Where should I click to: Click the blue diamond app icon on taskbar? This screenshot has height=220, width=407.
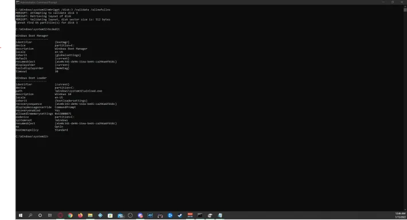[100, 215]
